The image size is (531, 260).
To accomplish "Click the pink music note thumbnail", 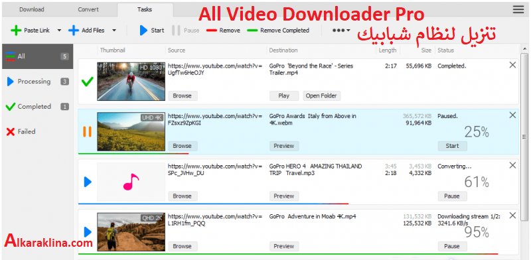I will pyautogui.click(x=131, y=182).
